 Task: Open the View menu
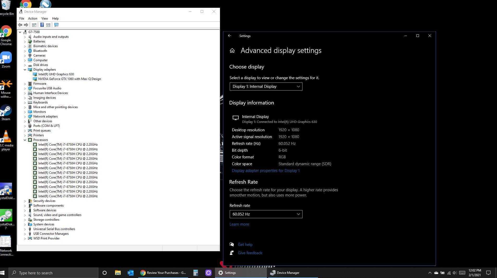click(x=45, y=18)
